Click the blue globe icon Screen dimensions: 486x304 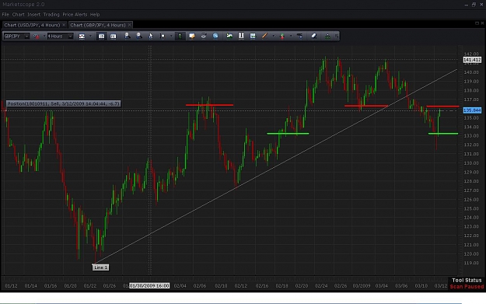point(215,36)
